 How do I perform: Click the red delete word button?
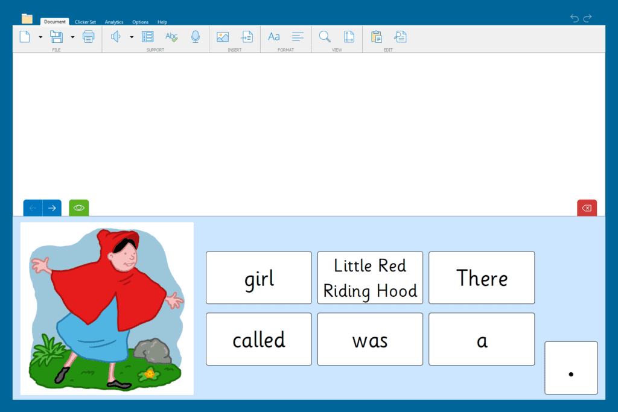587,208
